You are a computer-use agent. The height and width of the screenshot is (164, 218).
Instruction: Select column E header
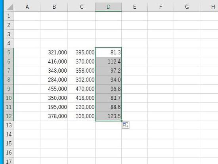(135, 7)
